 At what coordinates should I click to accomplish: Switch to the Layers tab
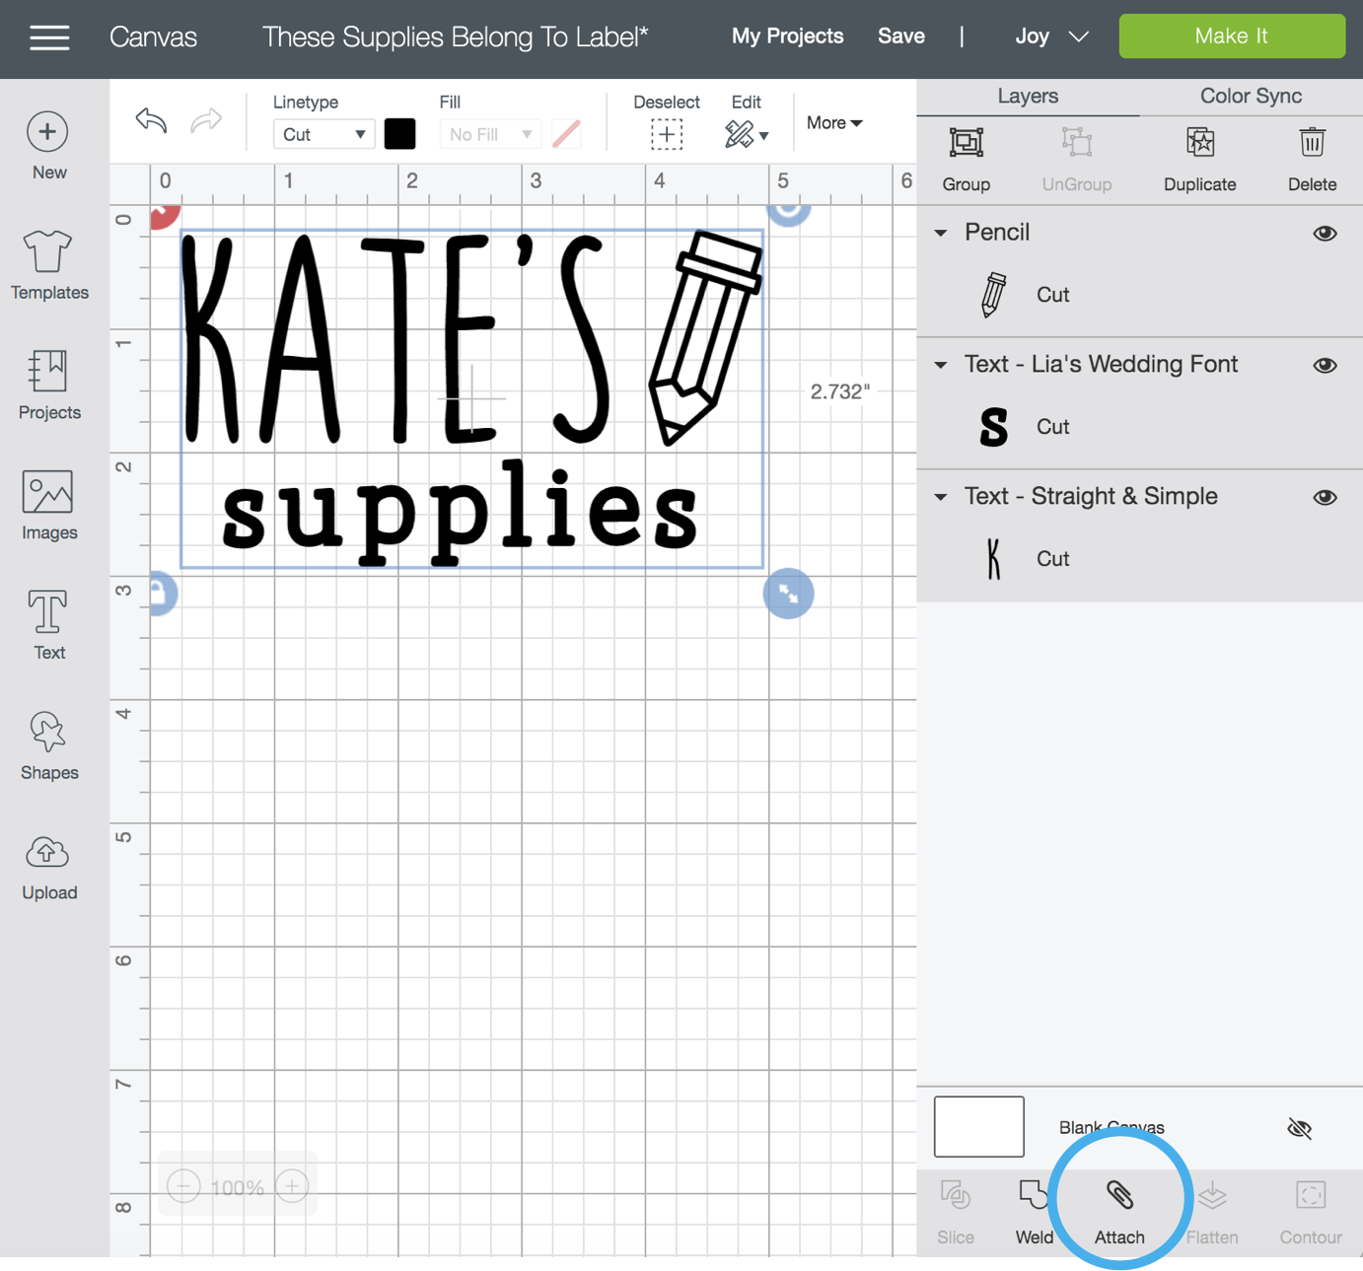click(1028, 97)
